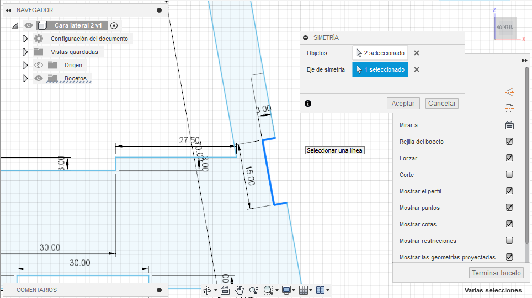Click the Origen folder icon
Image resolution: width=532 pixels, height=298 pixels.
tap(52, 65)
